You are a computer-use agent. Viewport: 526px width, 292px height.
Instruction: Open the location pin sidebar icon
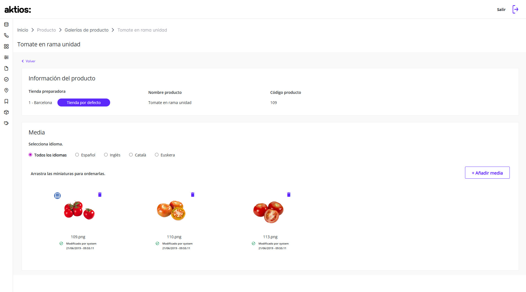click(6, 90)
